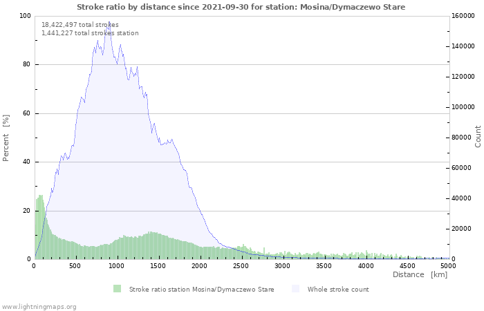Click the right axis label 140000

(x=463, y=46)
